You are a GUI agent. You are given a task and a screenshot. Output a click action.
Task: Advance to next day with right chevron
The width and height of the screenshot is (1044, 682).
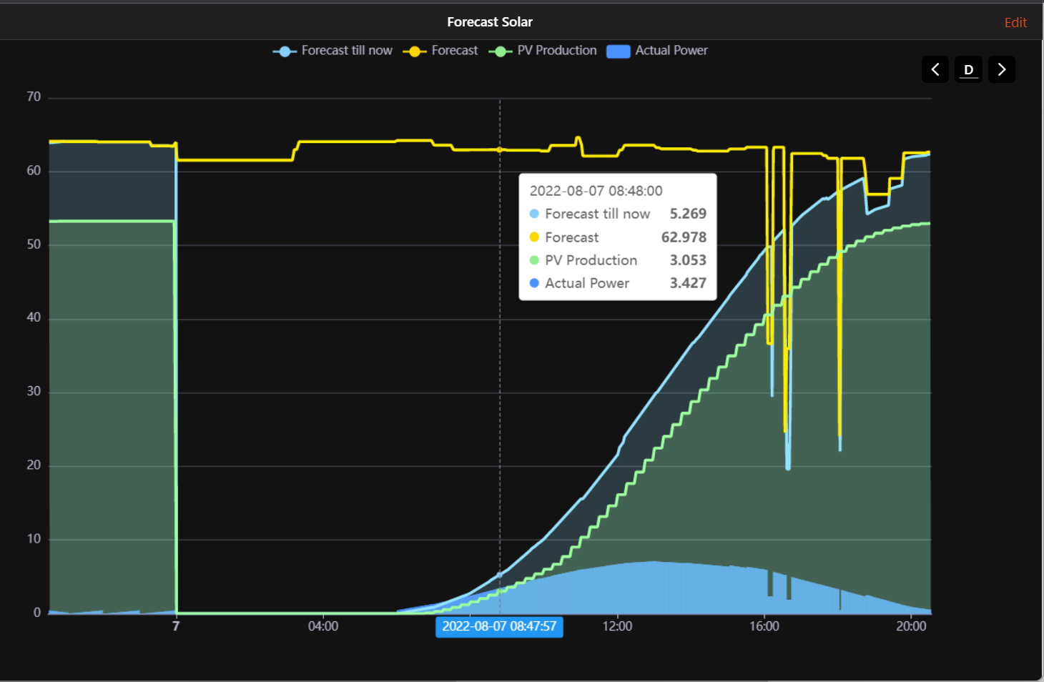click(1001, 69)
